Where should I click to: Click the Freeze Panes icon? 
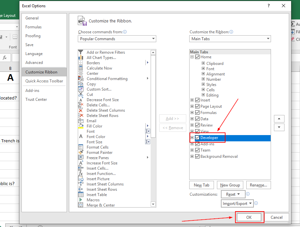[81, 158]
